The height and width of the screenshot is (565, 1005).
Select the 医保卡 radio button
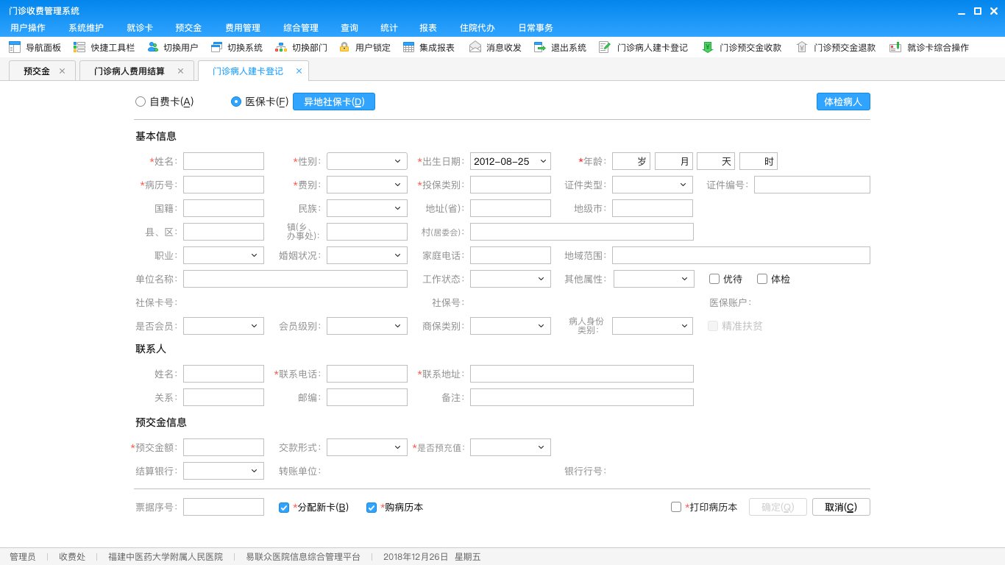236,102
